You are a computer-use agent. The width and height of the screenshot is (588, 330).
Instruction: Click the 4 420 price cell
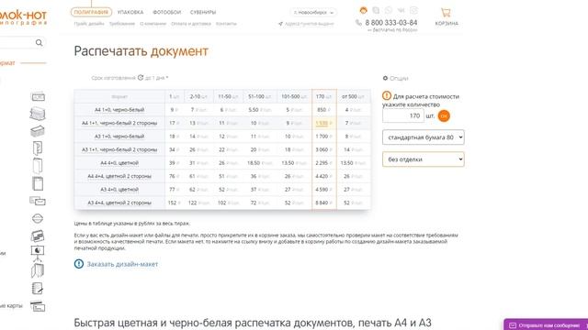tap(324, 176)
